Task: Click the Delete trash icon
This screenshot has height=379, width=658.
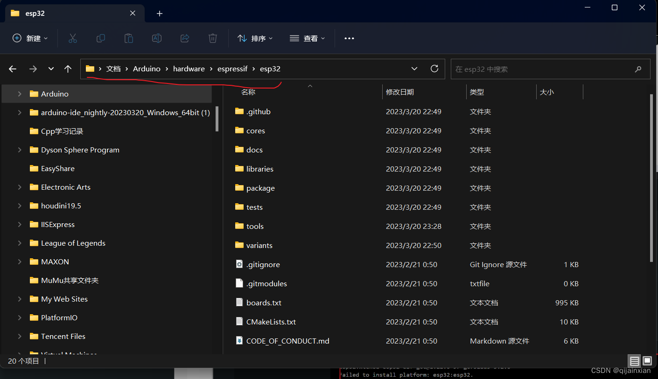Action: click(212, 38)
